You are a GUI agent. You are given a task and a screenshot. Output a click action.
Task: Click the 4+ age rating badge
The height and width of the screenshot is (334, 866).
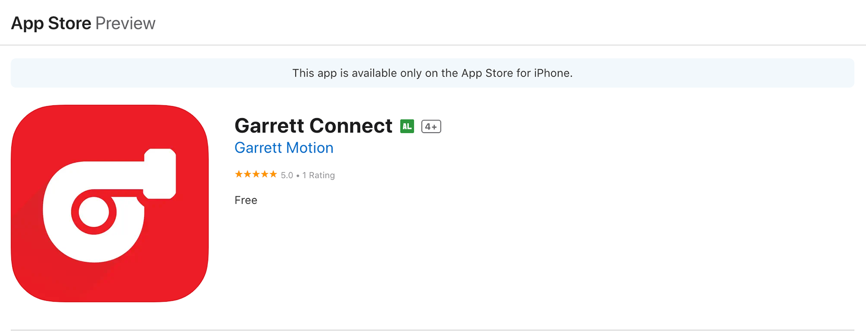pyautogui.click(x=431, y=126)
